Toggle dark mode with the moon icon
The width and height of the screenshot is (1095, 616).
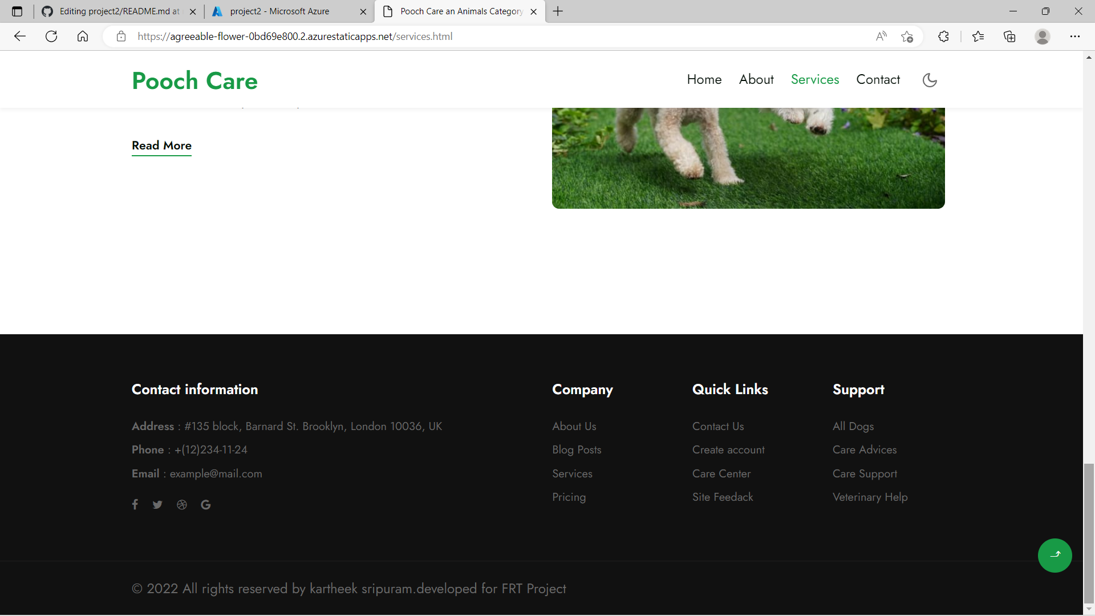[x=930, y=80]
